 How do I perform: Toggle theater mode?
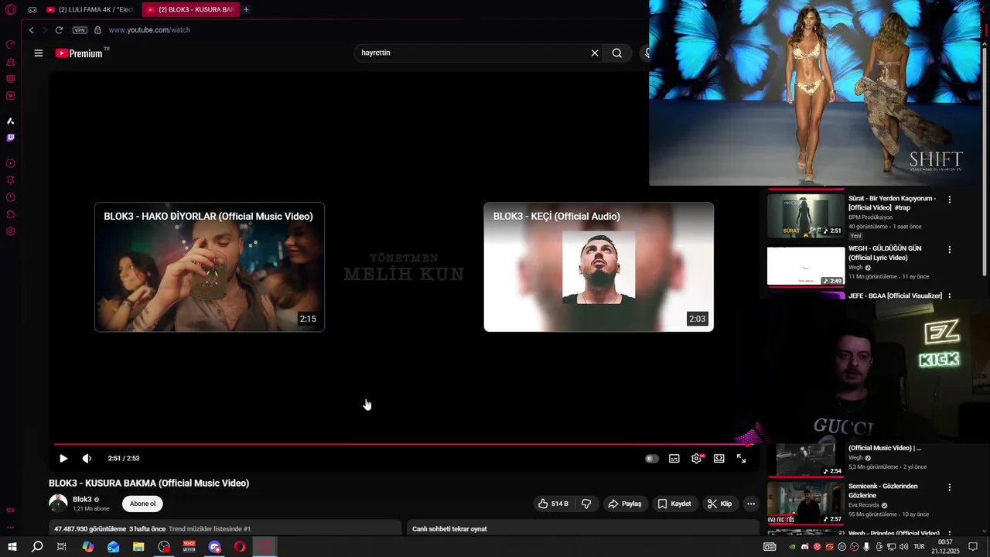(719, 459)
